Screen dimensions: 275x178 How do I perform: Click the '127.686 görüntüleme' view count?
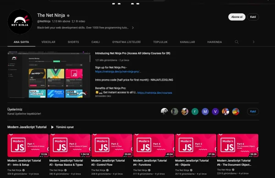(x=106, y=60)
